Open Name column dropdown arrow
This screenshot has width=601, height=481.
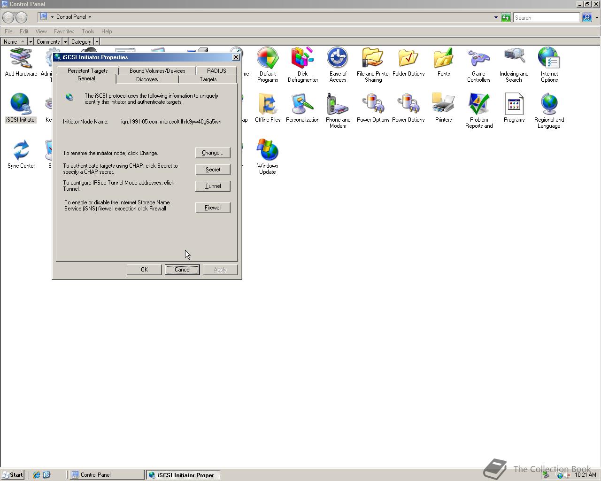(x=31, y=42)
